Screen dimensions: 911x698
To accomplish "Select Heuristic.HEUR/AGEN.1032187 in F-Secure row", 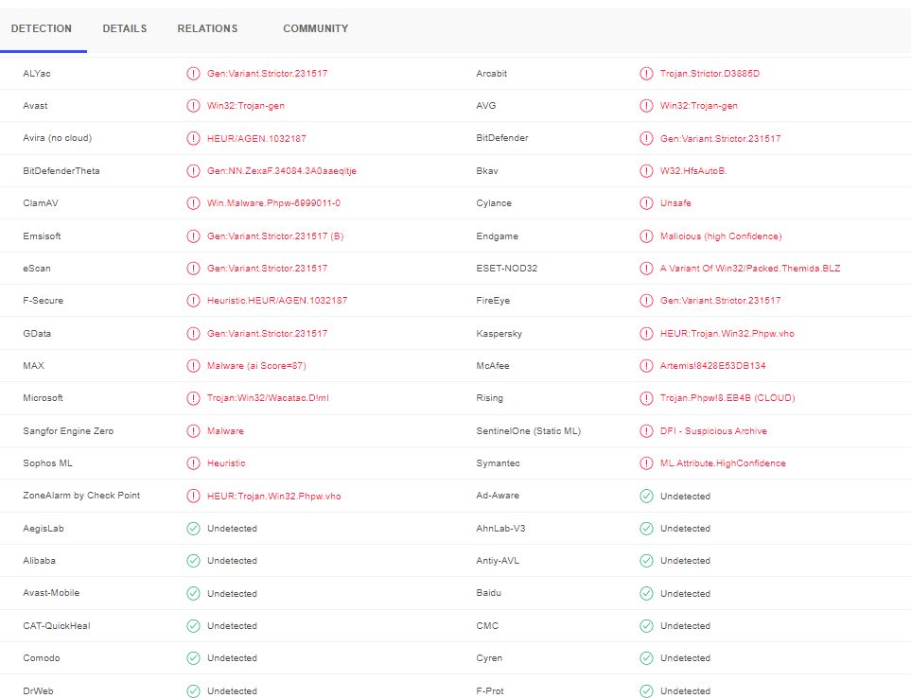I will [277, 301].
